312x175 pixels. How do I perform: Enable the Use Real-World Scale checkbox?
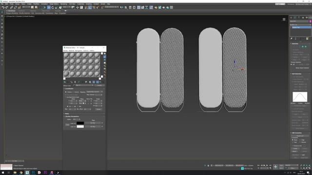point(66,97)
